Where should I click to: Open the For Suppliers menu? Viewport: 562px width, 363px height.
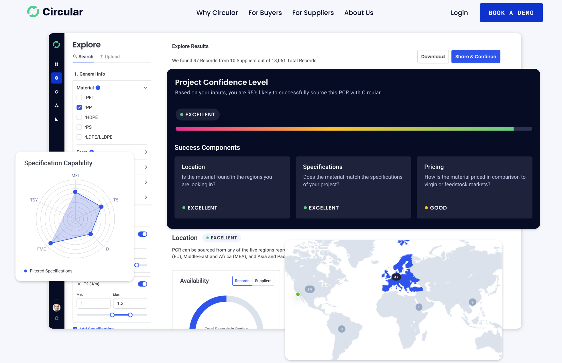(x=313, y=13)
